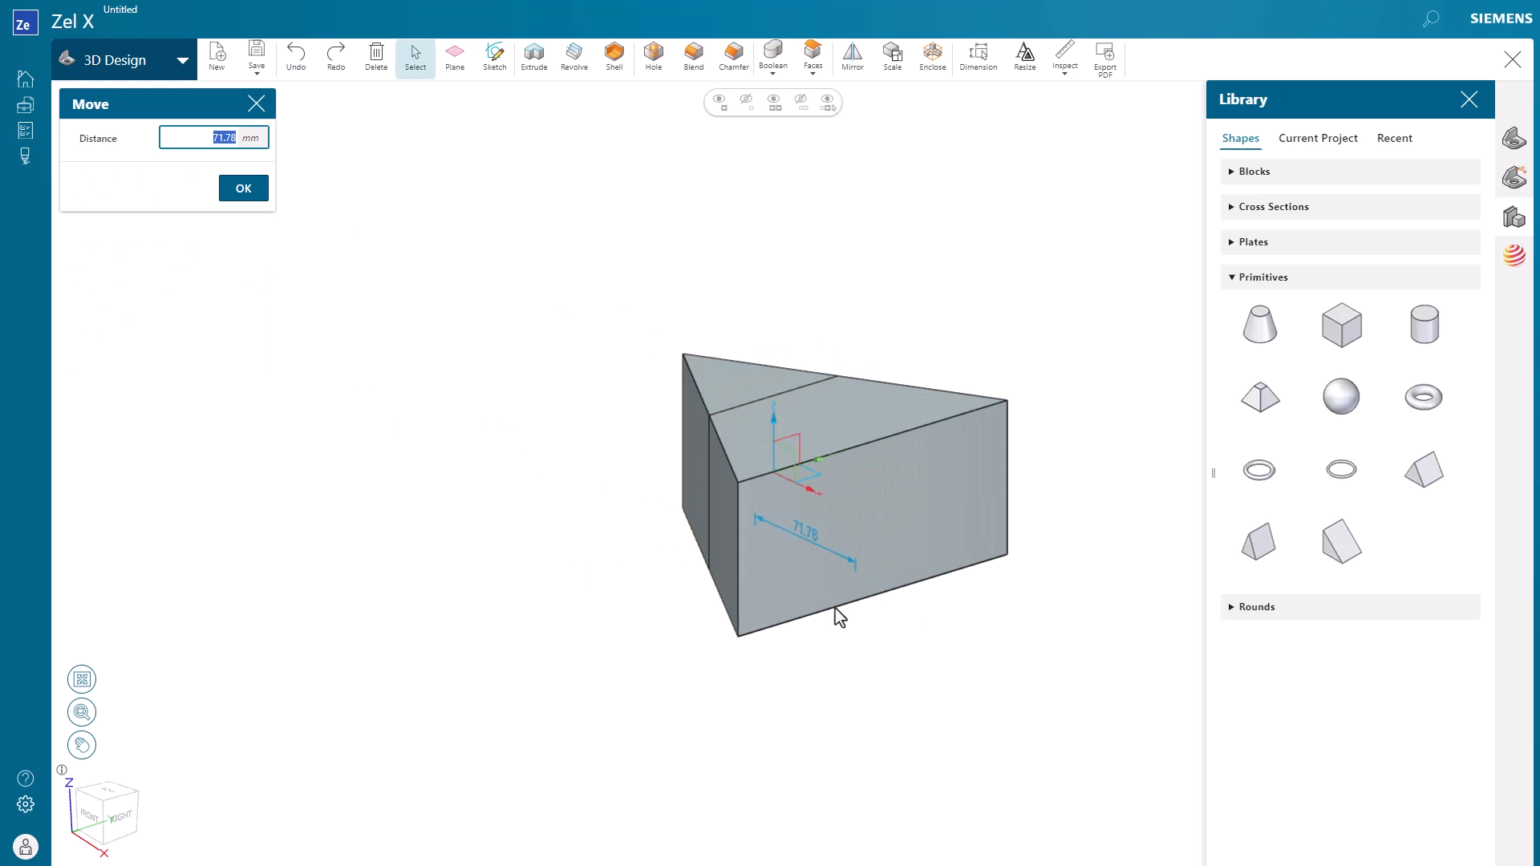Expand the Plates section
The height and width of the screenshot is (866, 1540).
pyautogui.click(x=1351, y=242)
